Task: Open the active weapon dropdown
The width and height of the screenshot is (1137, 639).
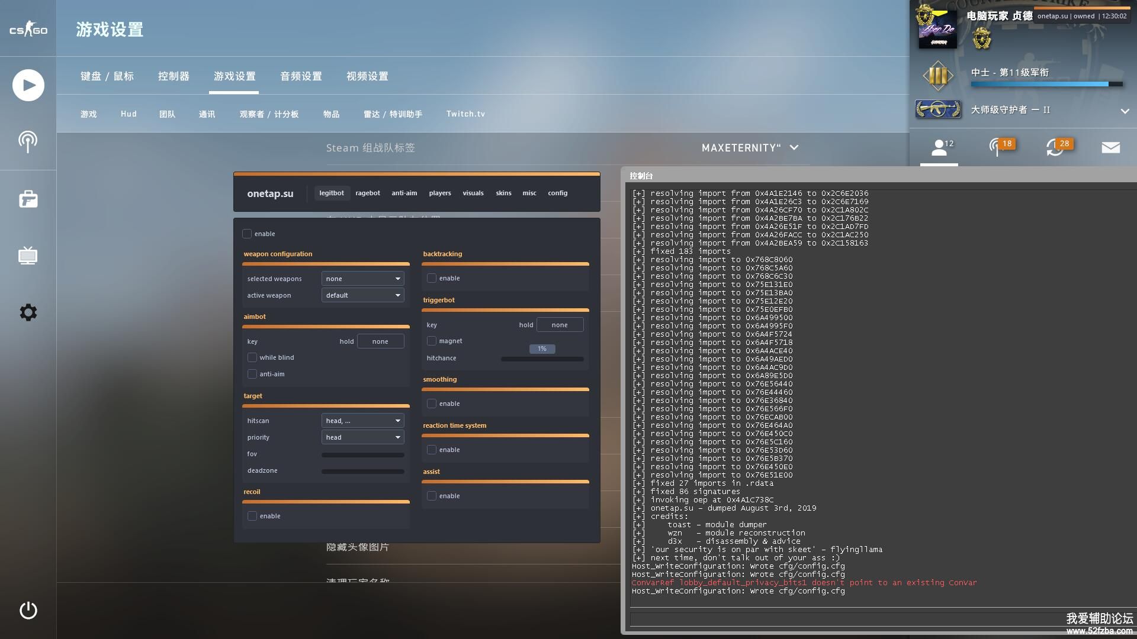Action: (x=363, y=295)
